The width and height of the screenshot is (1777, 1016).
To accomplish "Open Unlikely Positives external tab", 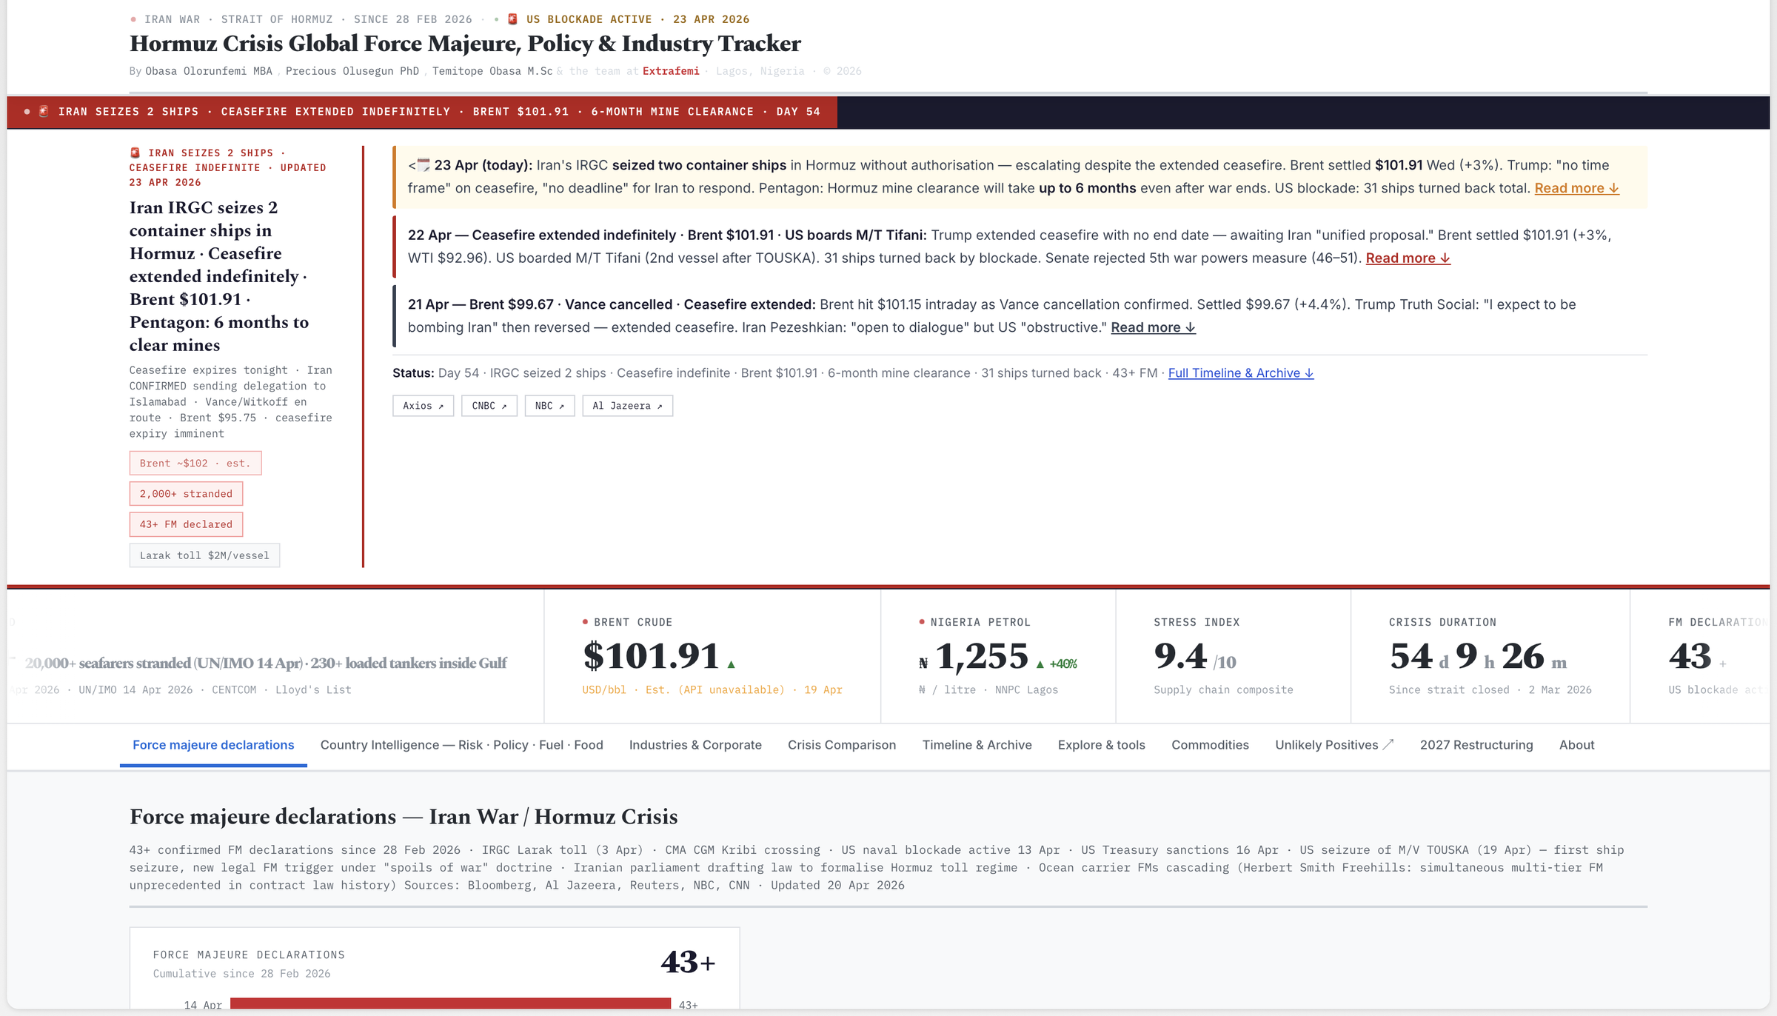I will point(1333,745).
